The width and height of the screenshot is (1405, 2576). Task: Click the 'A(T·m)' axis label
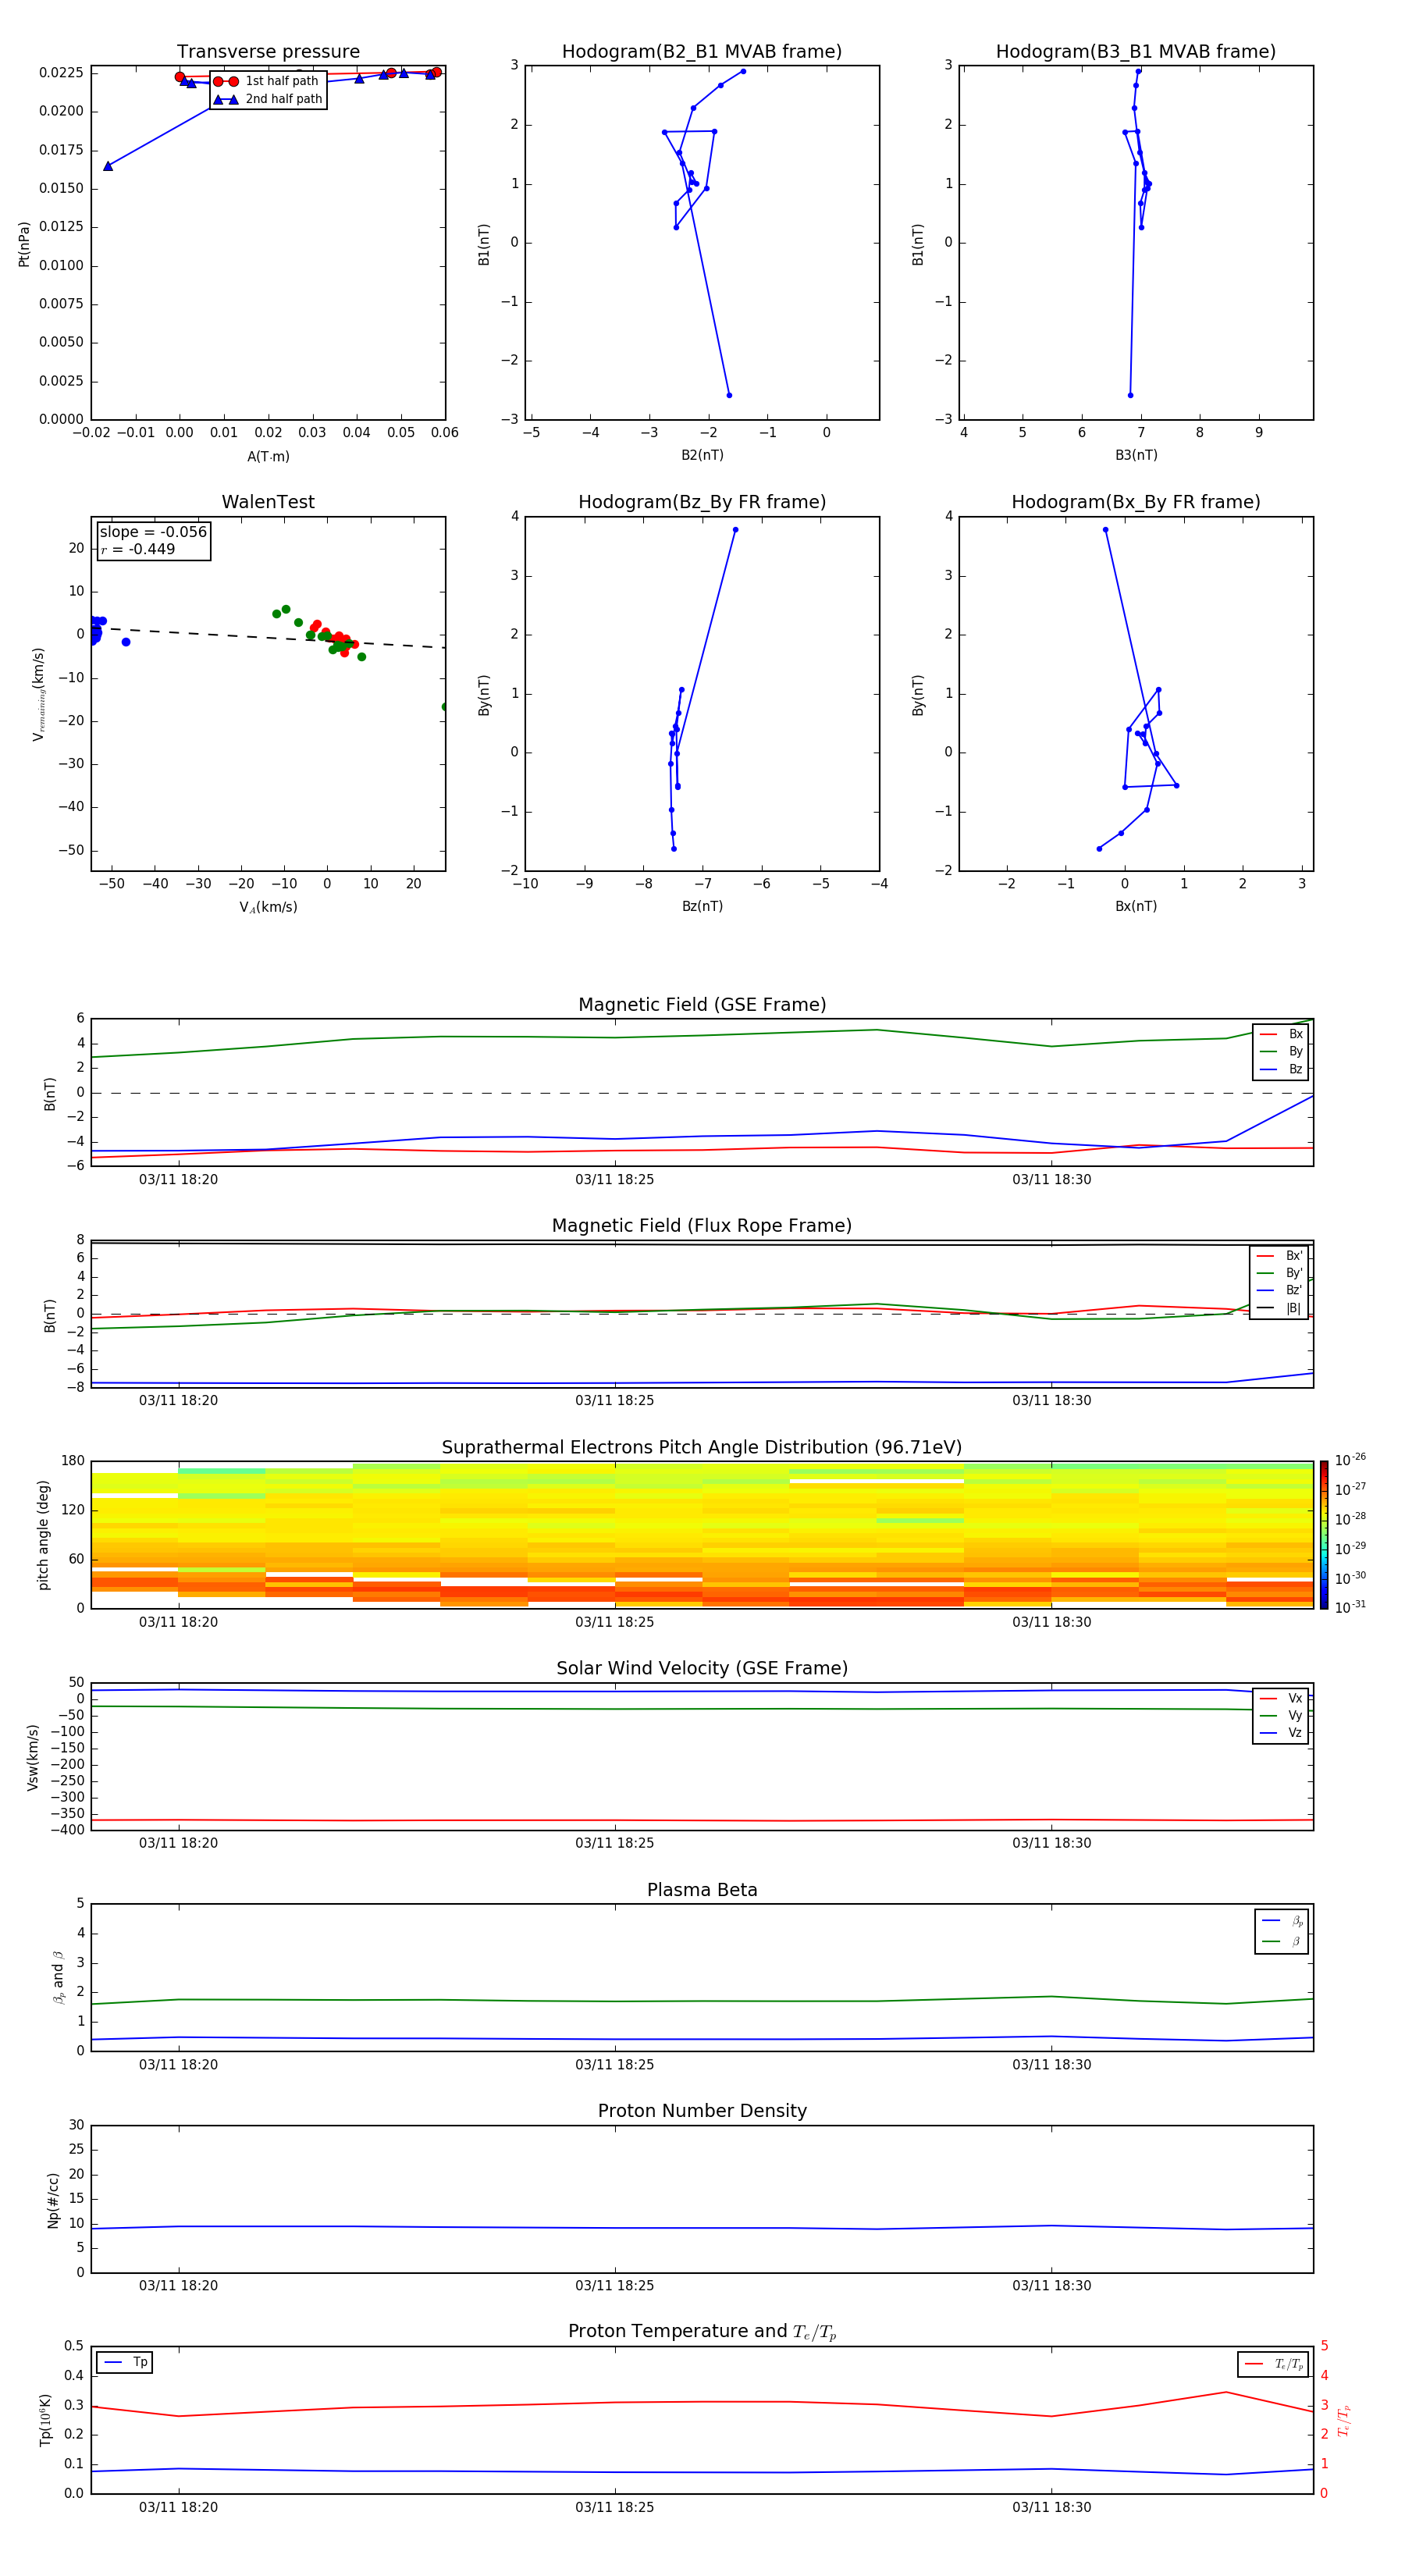[x=268, y=457]
